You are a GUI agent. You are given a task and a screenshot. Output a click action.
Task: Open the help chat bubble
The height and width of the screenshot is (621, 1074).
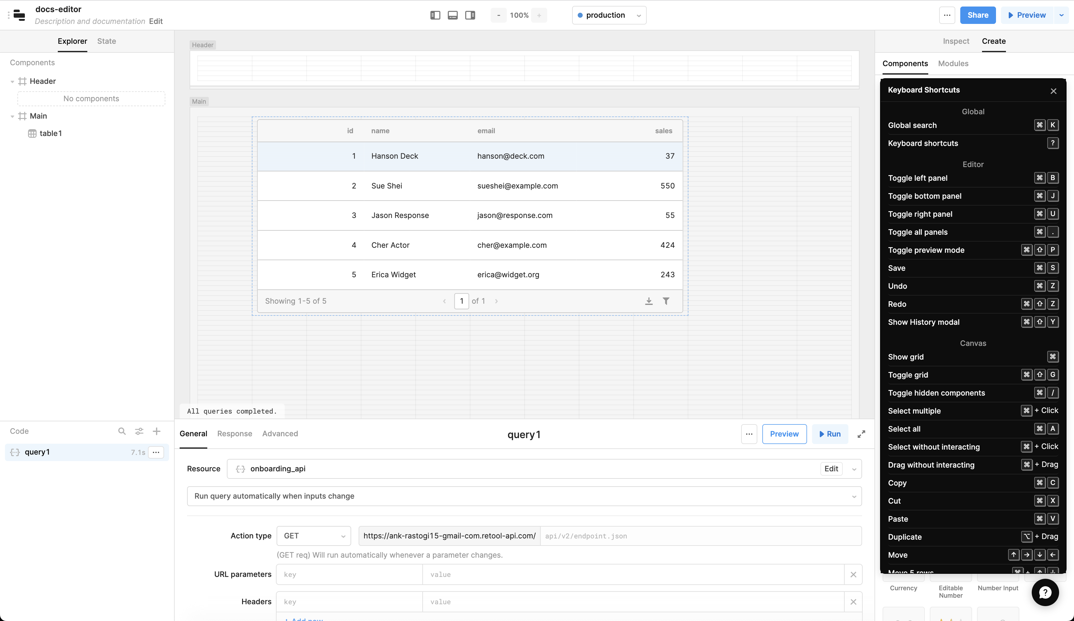point(1045,592)
